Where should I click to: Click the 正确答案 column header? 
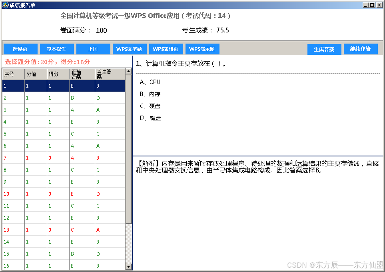(x=82, y=74)
